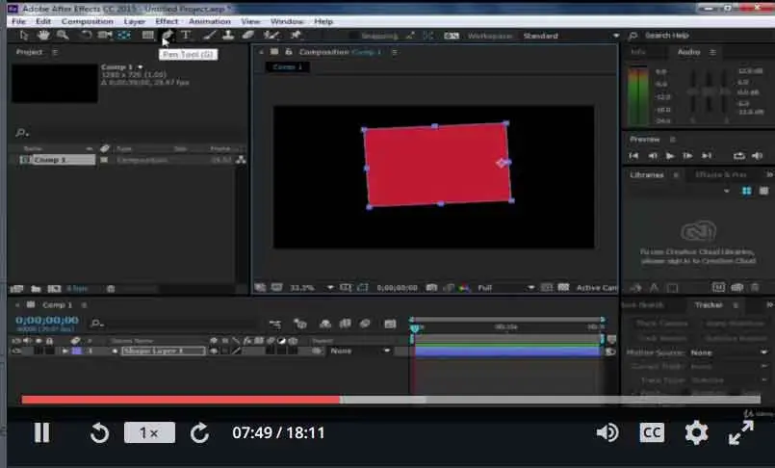Select the Selection arrow tool
Viewport: 775px width, 468px height.
coord(24,35)
